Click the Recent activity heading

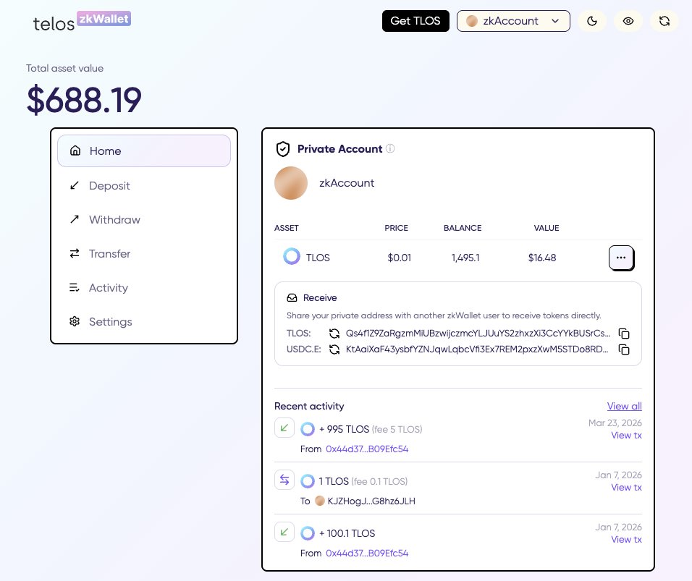(309, 406)
